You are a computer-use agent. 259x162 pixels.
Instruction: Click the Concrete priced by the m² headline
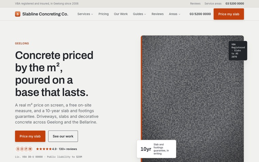click(54, 74)
